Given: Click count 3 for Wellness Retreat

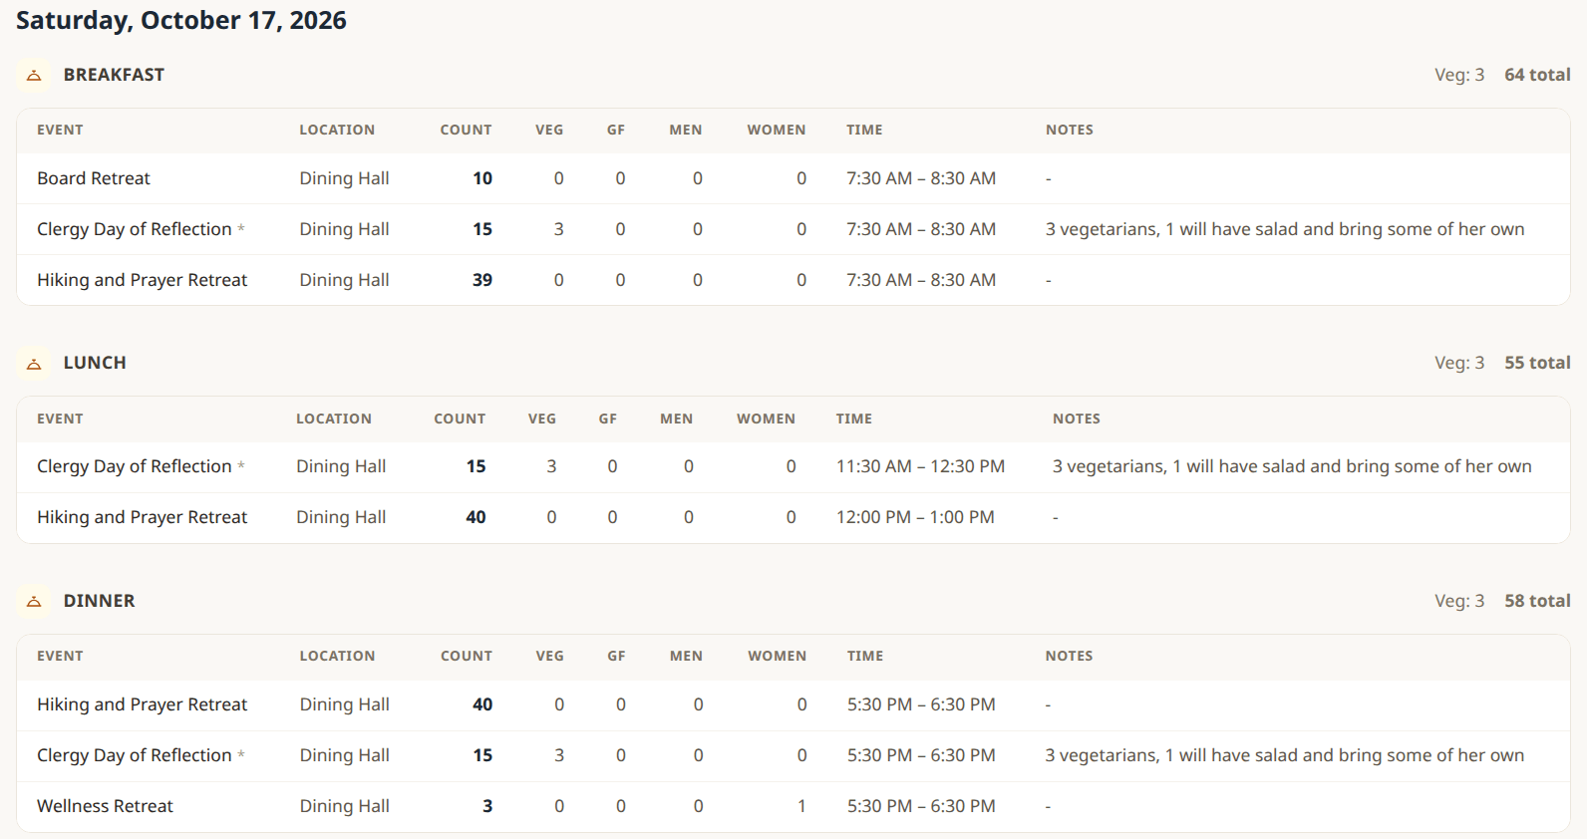Looking at the screenshot, I should (x=487, y=806).
